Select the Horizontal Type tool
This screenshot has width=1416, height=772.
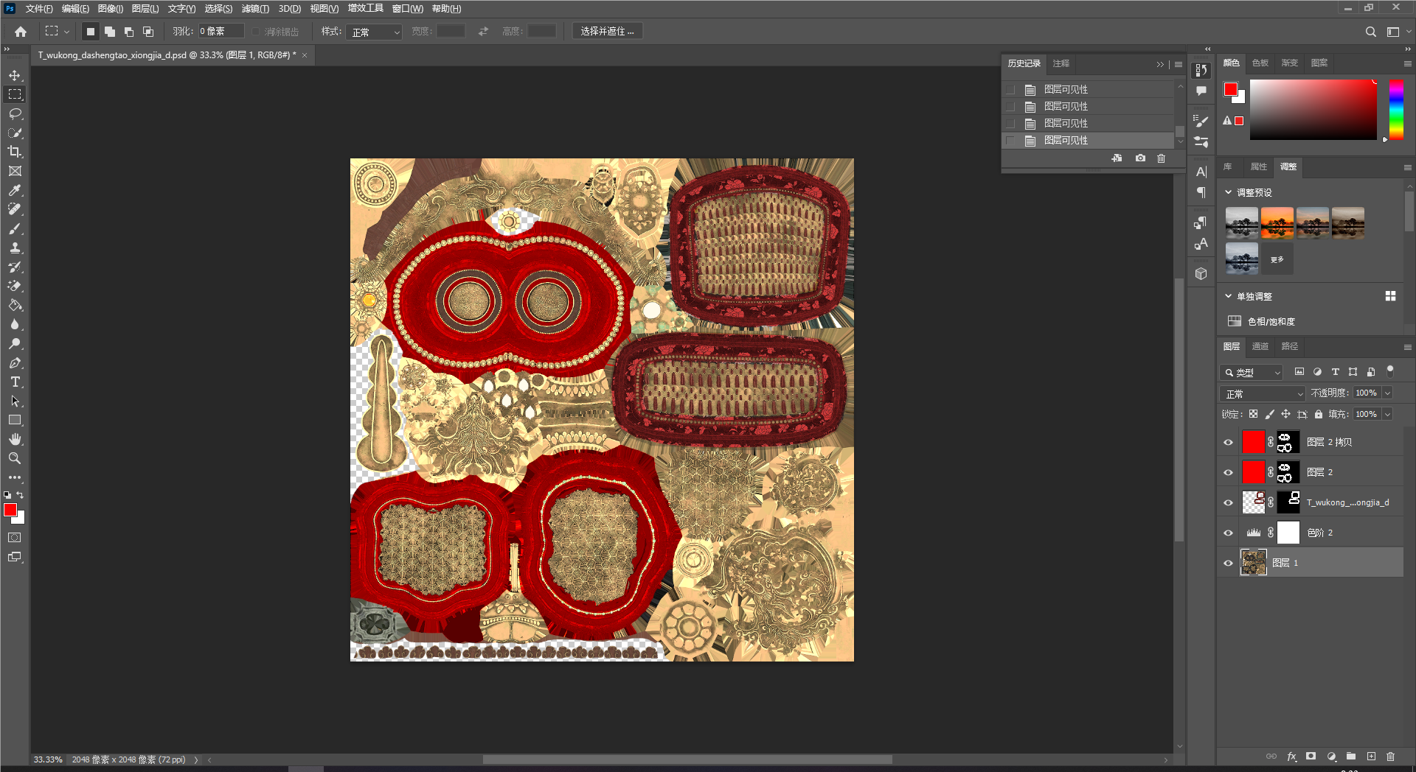[x=15, y=382]
